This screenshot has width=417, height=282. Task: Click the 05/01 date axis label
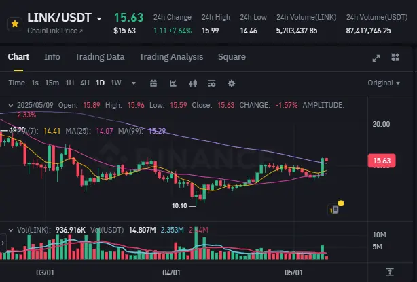pos(293,273)
